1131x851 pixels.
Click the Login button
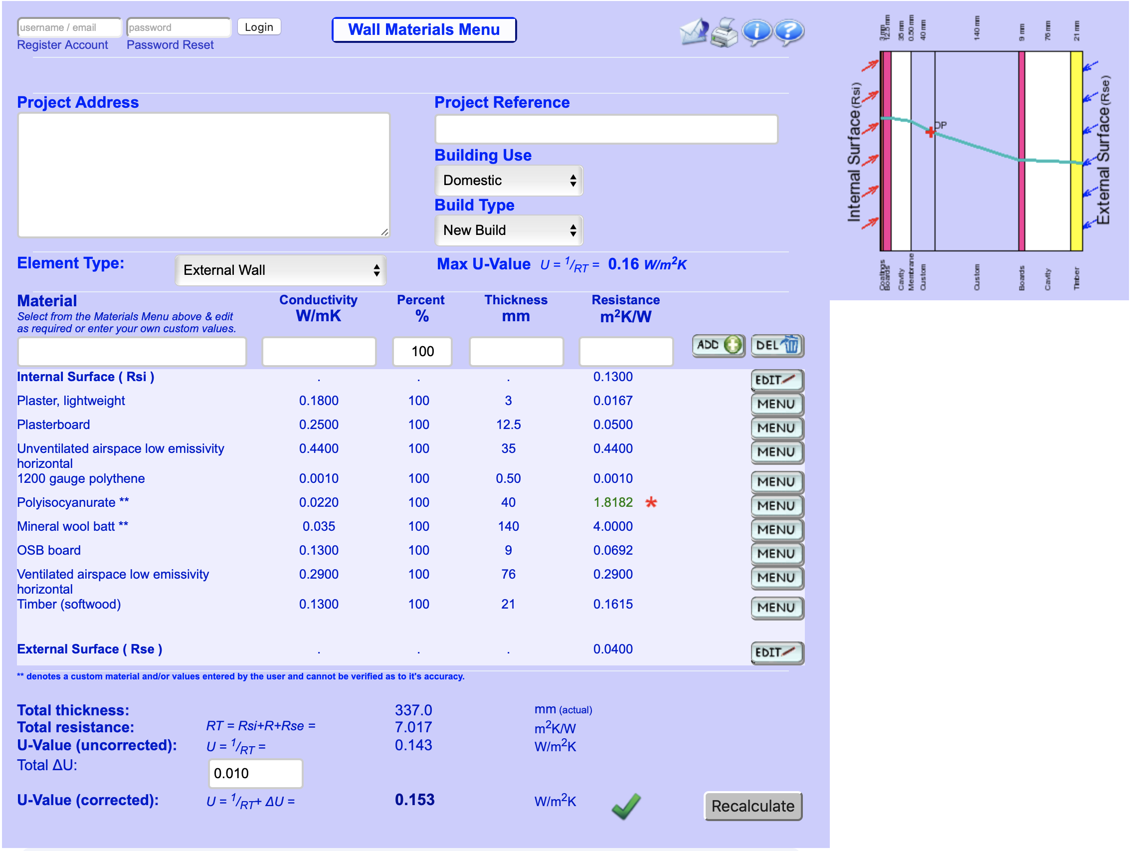coord(259,27)
